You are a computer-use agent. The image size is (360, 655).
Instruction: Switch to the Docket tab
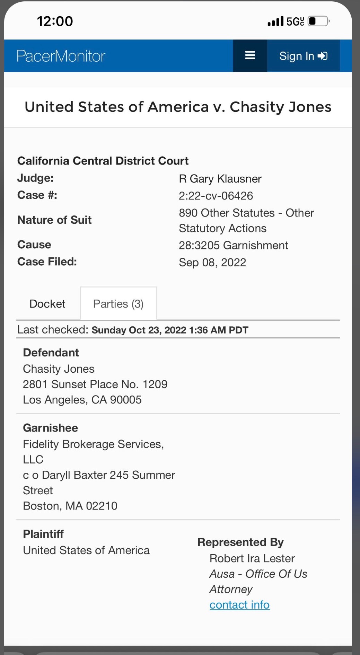point(47,304)
